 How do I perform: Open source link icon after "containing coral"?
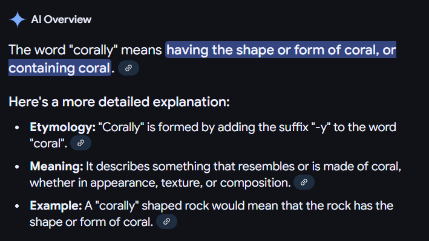point(129,68)
